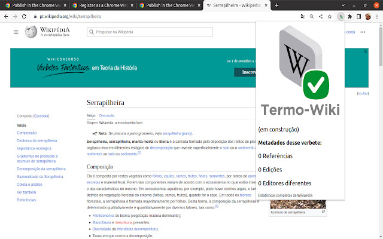Jump to Referências in contents sidebar
383x239 pixels.
26,200
